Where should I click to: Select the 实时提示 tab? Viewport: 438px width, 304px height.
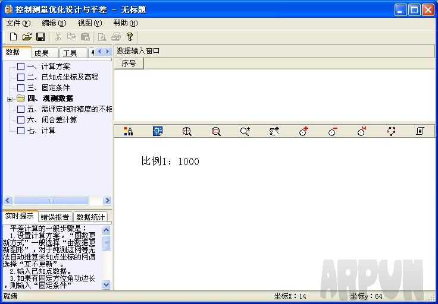tap(20, 216)
